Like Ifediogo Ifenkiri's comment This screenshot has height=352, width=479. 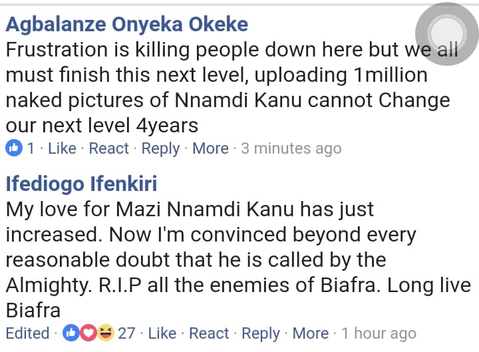pyautogui.click(x=162, y=333)
